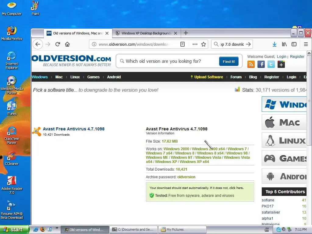Screen dimensions: 312x234
Task: Toggle Firefox sidebar icon
Action: point(294,44)
